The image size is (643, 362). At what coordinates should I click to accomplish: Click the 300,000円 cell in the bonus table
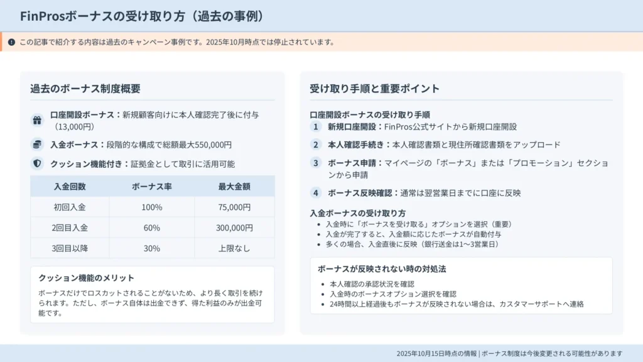234,228
